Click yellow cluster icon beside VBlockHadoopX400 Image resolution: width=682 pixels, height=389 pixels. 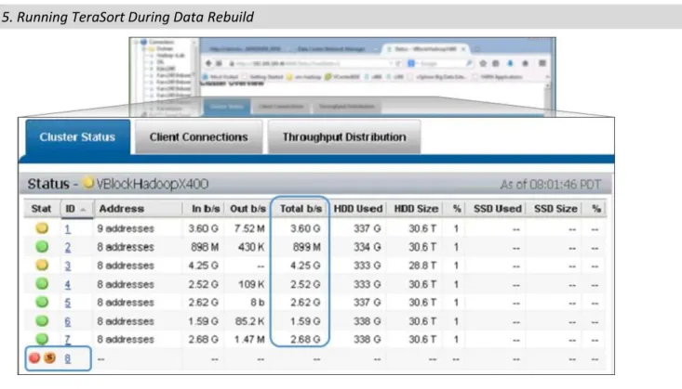(x=88, y=183)
